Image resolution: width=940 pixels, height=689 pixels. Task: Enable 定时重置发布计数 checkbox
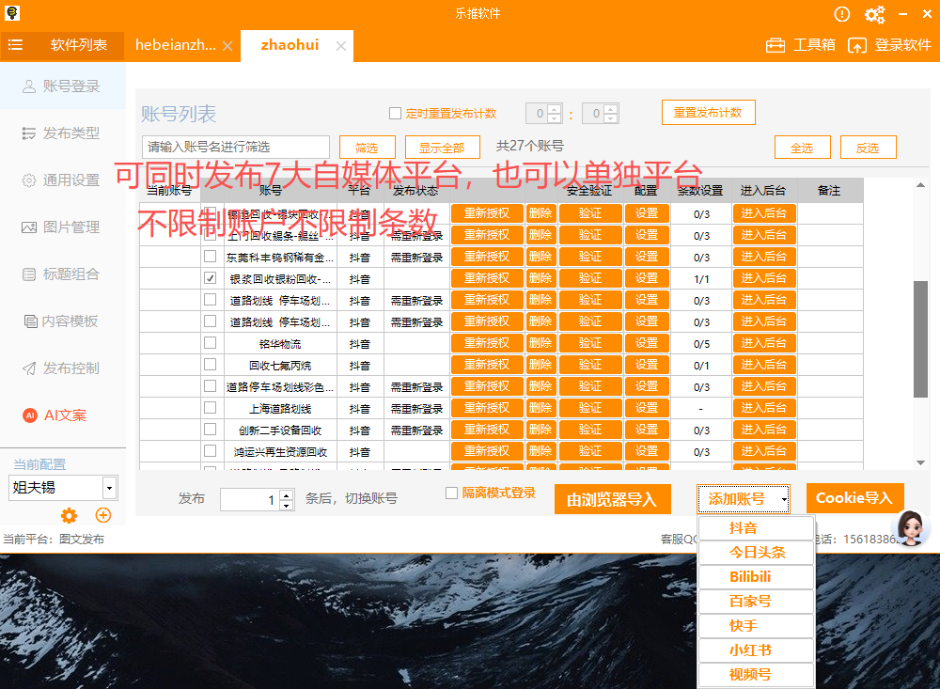(396, 112)
